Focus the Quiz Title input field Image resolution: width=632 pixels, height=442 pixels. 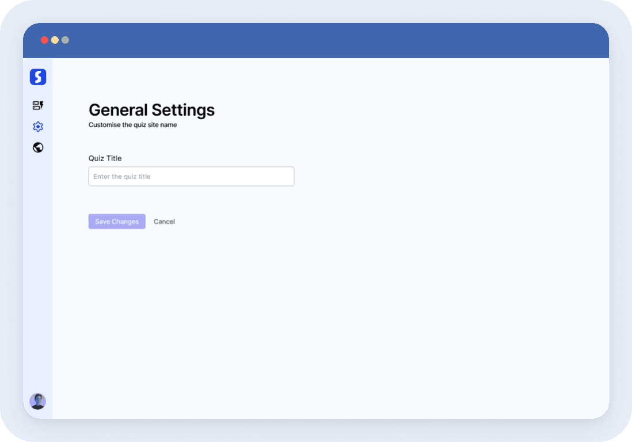point(191,177)
